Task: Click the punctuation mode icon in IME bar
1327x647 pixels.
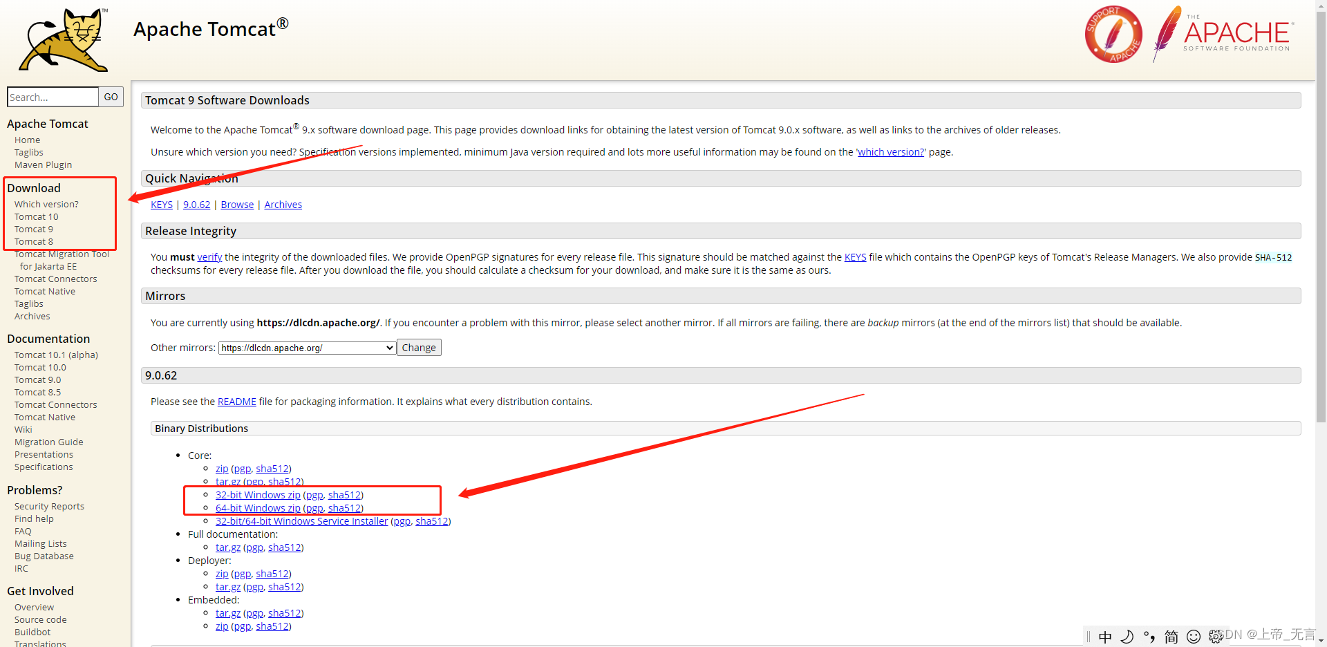Action: [1149, 637]
